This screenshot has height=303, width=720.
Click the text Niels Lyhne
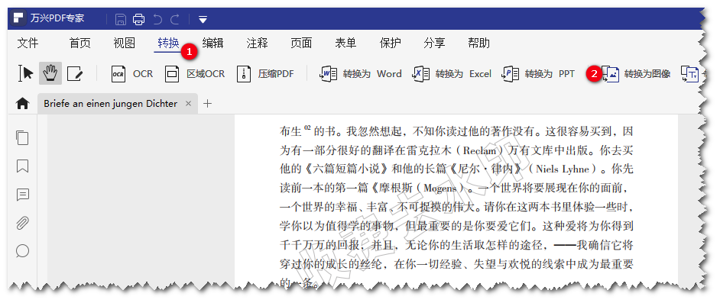tap(562, 169)
